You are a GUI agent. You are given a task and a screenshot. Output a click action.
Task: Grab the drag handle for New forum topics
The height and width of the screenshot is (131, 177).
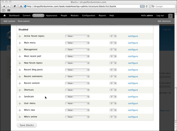(20, 63)
